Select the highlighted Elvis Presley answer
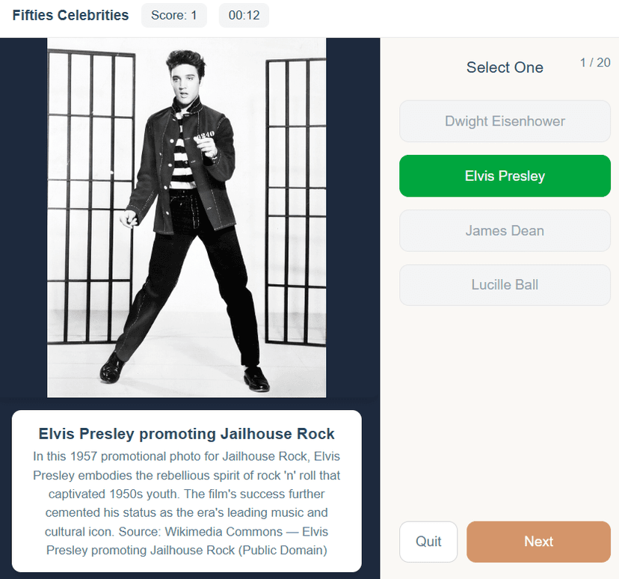 (x=505, y=176)
